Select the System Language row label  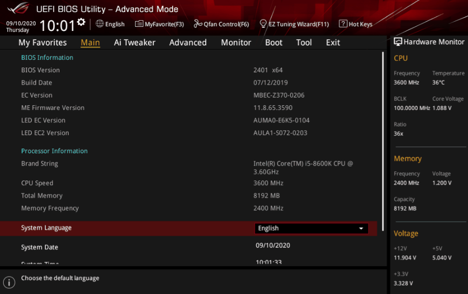pos(46,227)
